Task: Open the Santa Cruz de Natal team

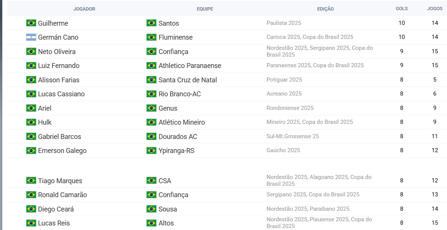Action: click(188, 80)
